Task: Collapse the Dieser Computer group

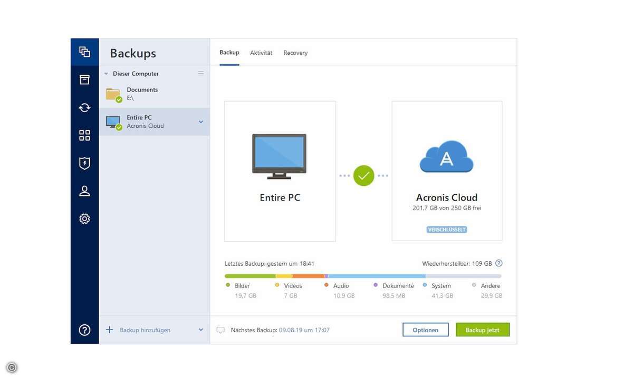Action: click(x=106, y=74)
